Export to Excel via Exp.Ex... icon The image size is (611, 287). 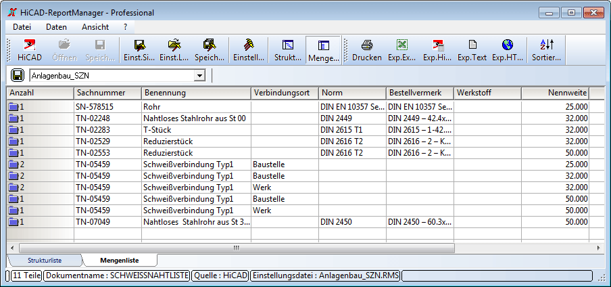click(x=402, y=45)
